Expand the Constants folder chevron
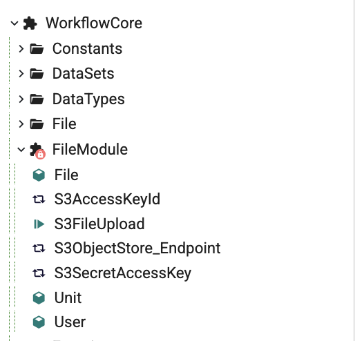Screen dimensions: 355x341 (21, 49)
